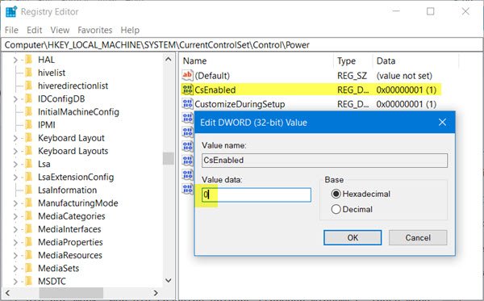Image resolution: width=484 pixels, height=301 pixels.
Task: Open the File menu
Action: click(x=11, y=30)
